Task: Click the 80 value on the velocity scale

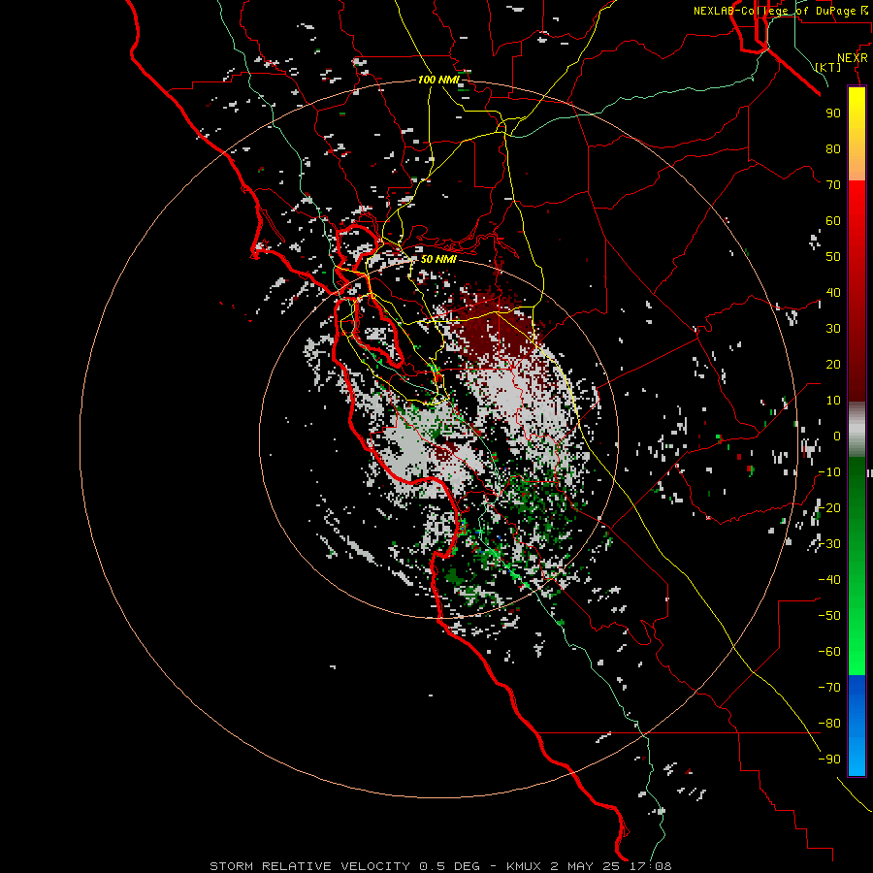Action: pos(833,148)
